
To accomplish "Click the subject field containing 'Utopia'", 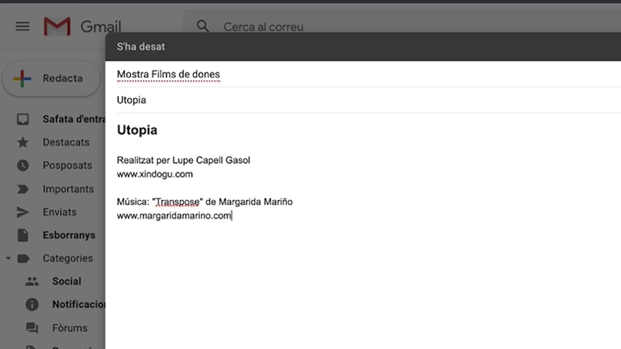I will (369, 100).
